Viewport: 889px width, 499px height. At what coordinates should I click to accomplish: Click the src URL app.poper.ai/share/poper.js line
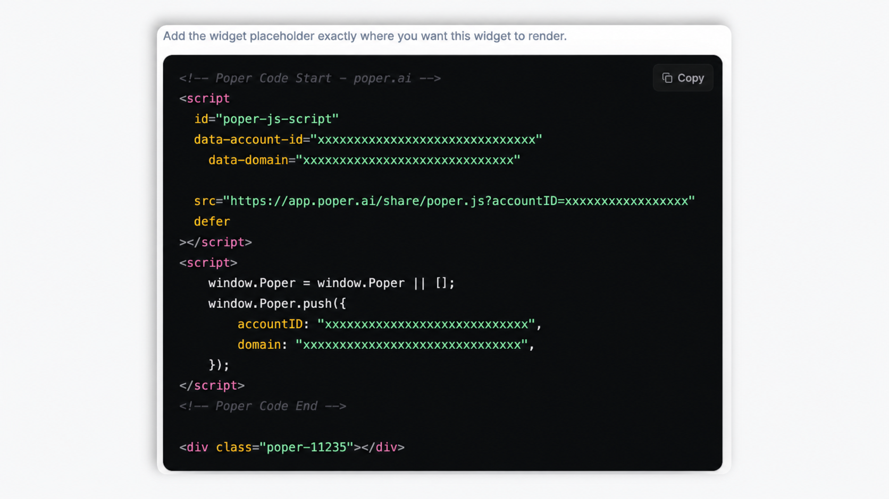(x=444, y=201)
